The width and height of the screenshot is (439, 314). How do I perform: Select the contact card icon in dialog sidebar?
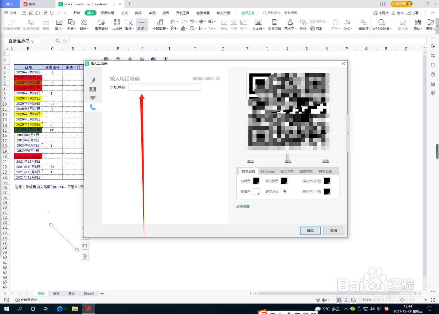pos(93,89)
